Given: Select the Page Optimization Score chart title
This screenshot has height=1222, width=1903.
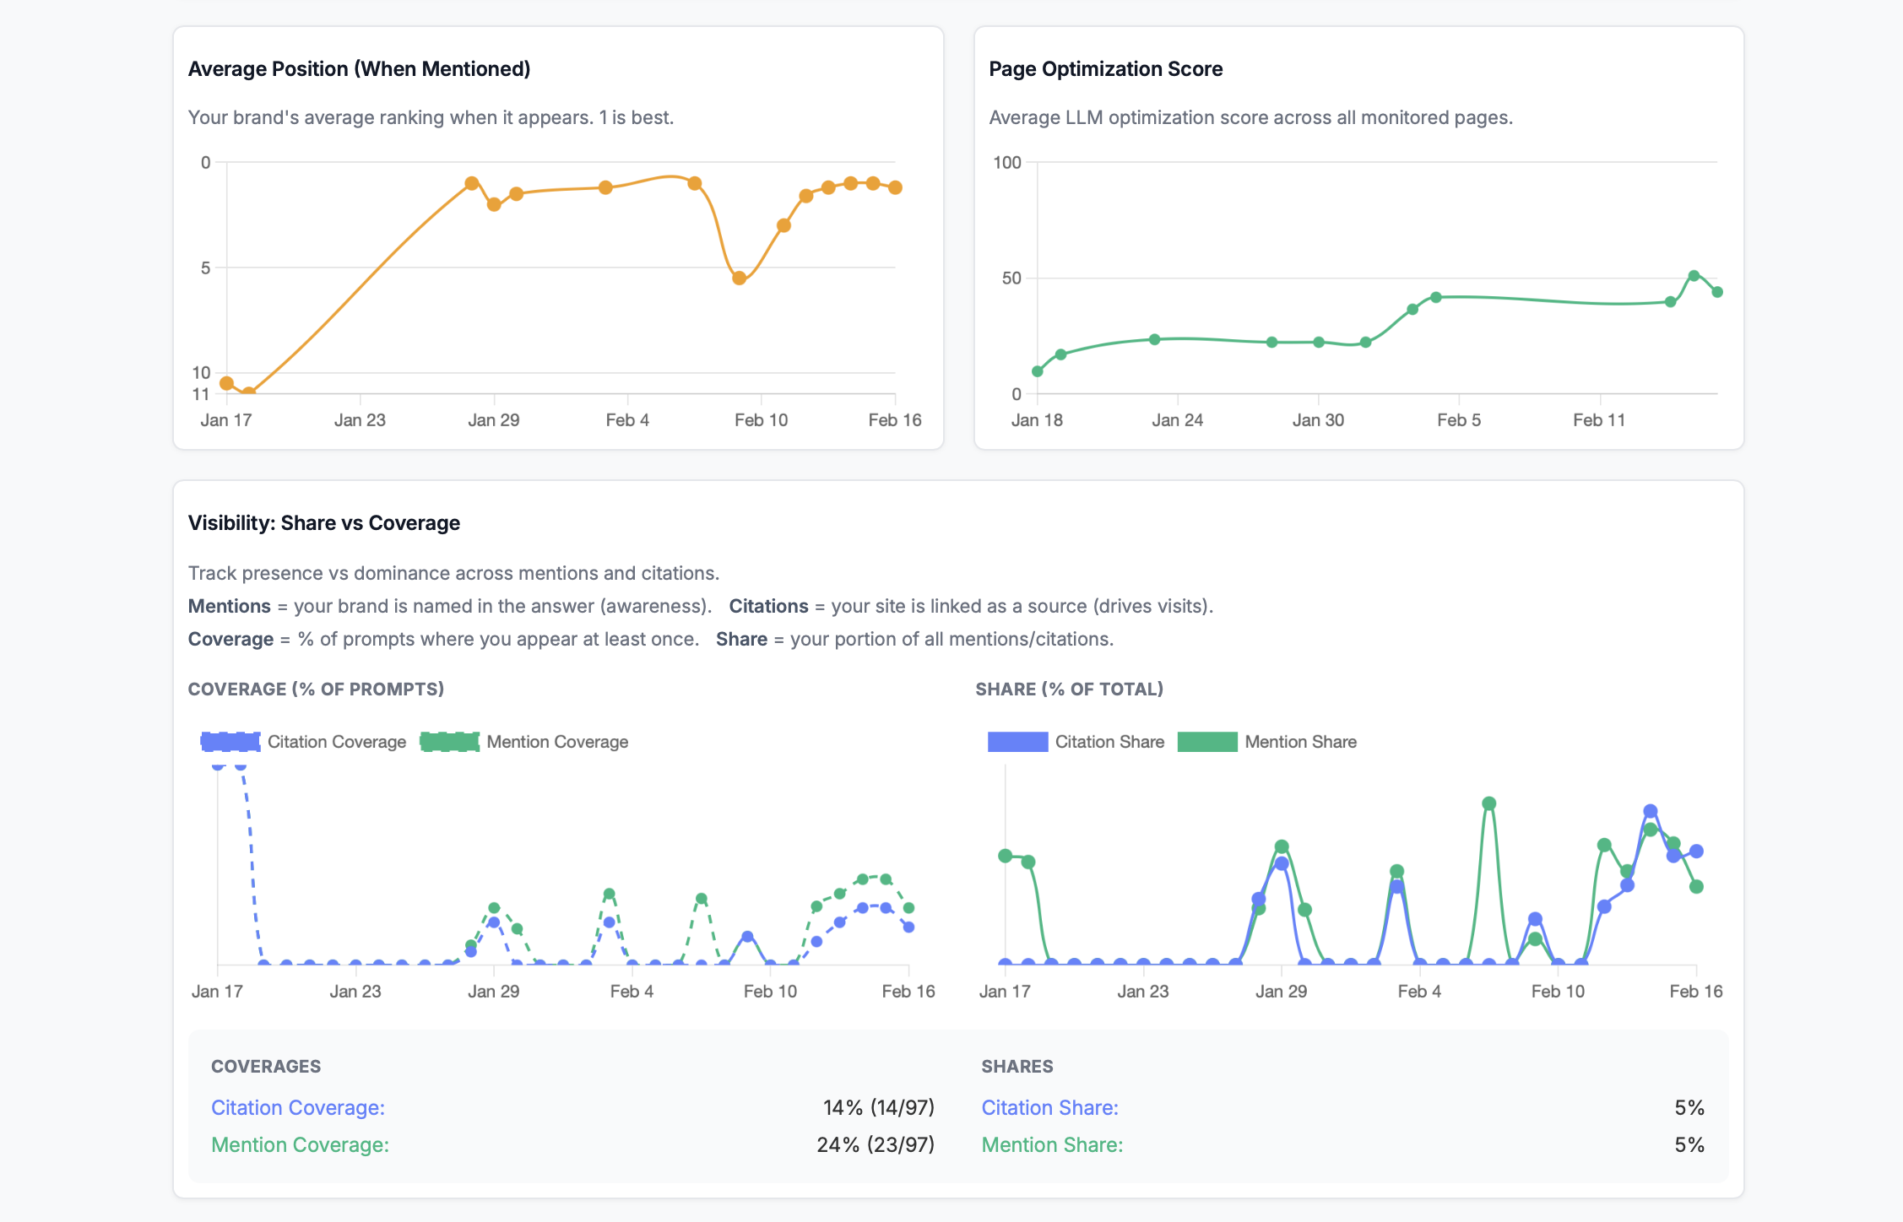Looking at the screenshot, I should coord(1106,68).
